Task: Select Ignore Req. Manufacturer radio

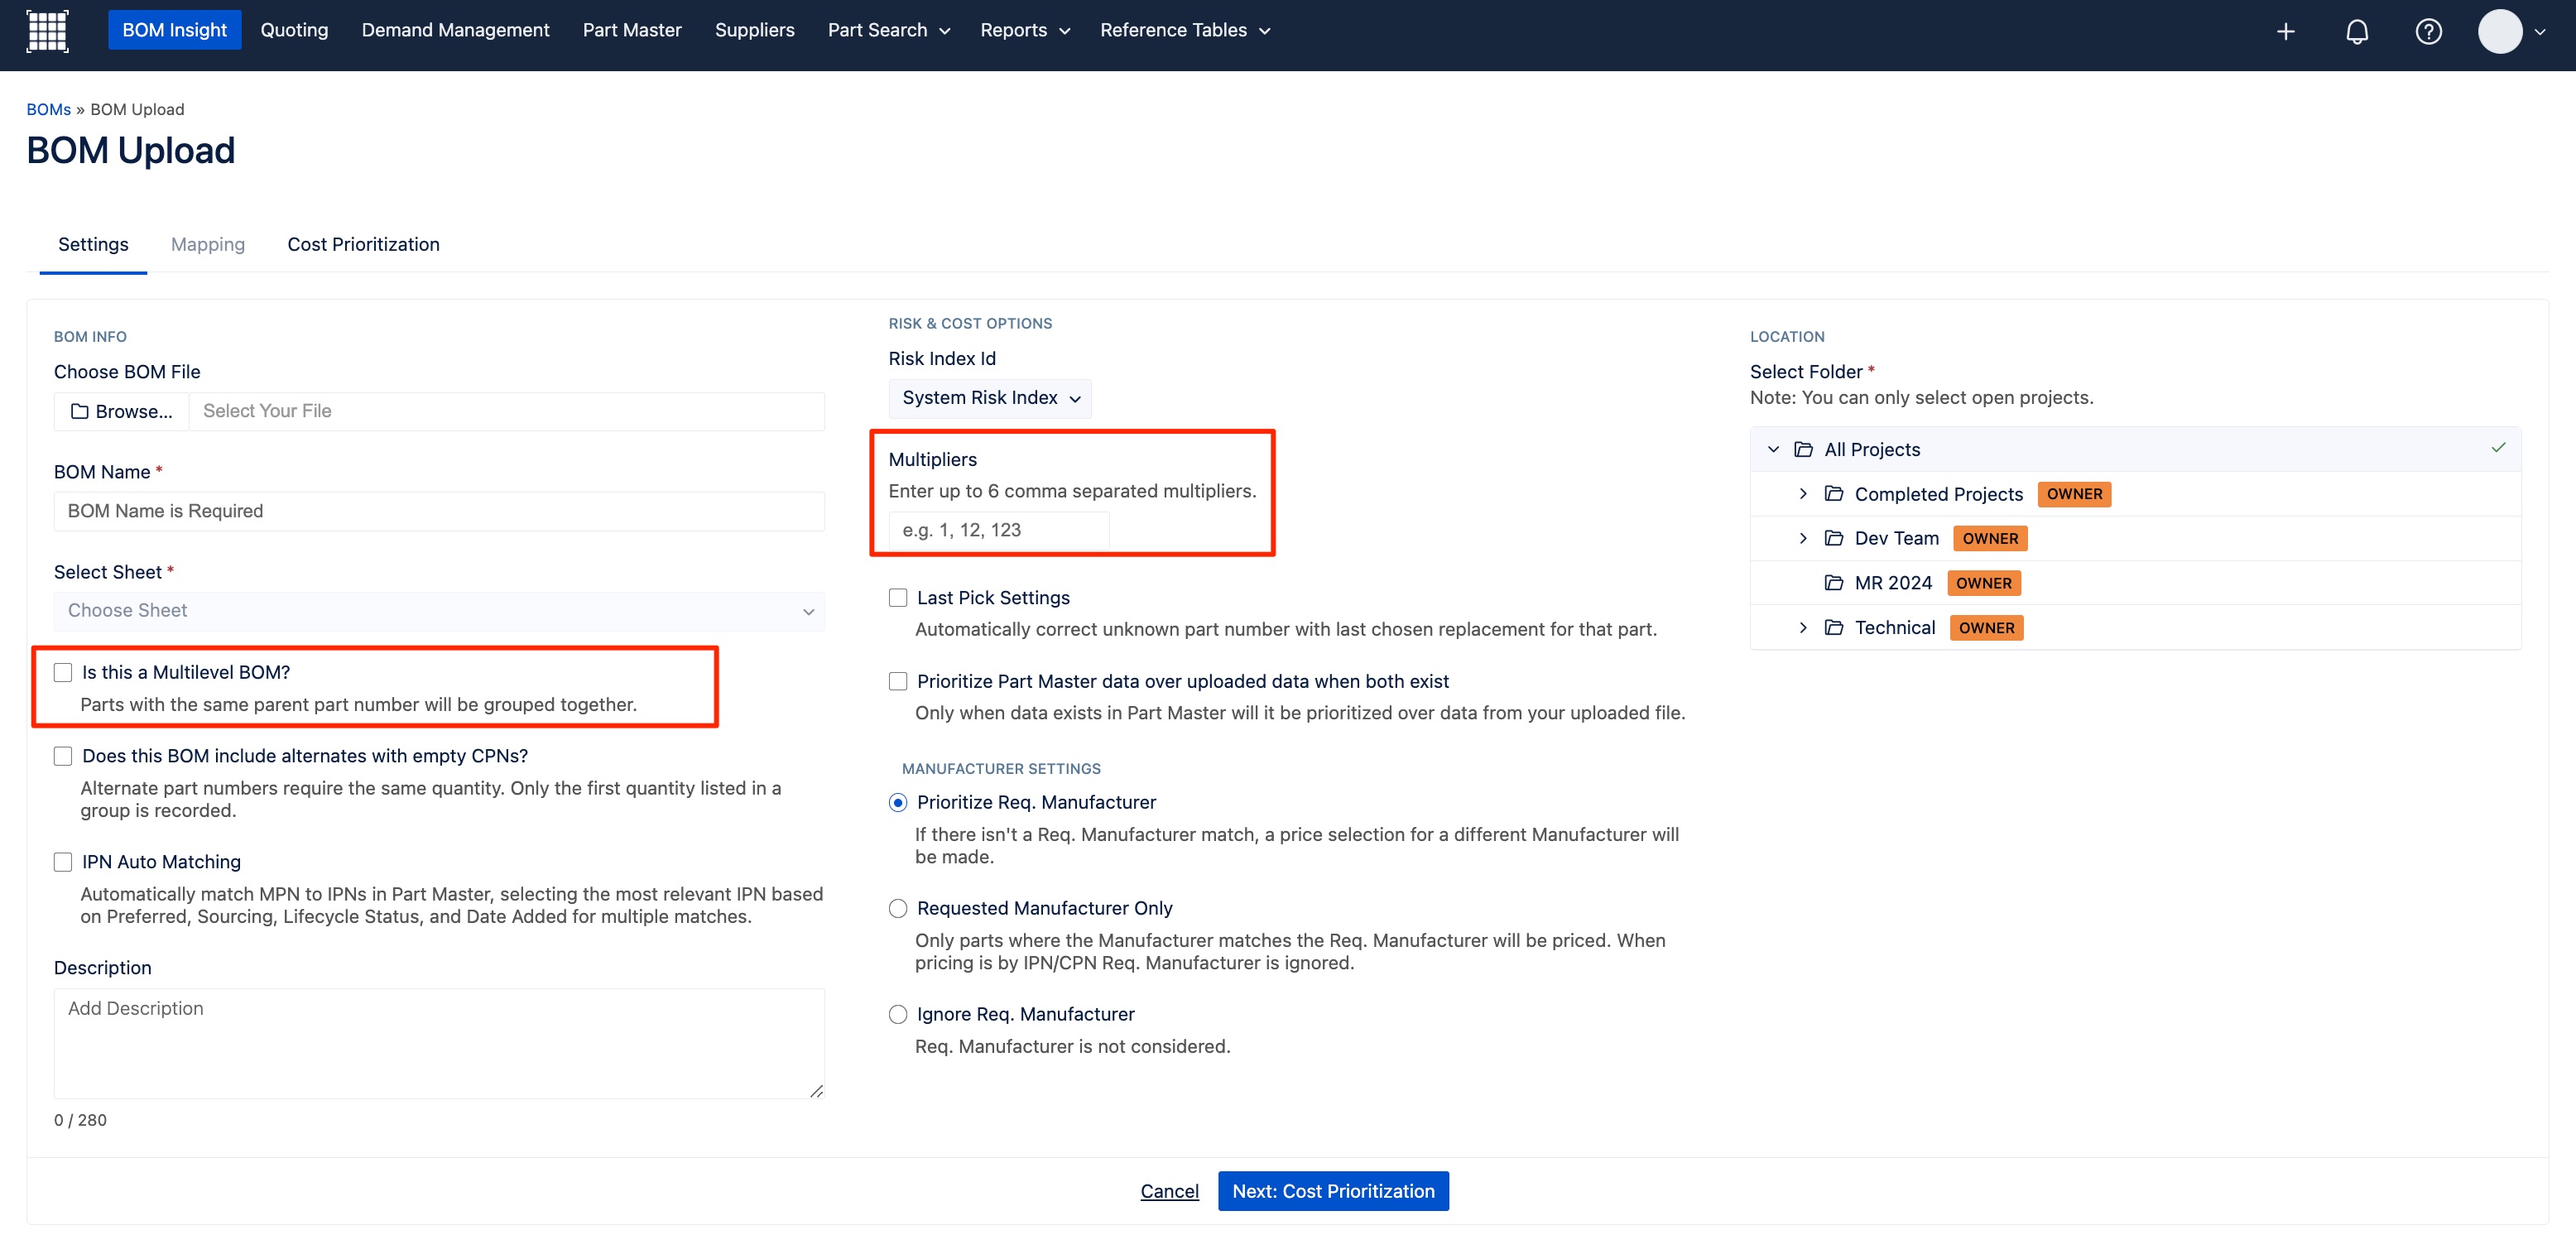Action: point(898,1014)
